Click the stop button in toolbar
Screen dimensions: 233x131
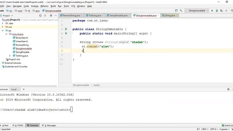(226, 11)
